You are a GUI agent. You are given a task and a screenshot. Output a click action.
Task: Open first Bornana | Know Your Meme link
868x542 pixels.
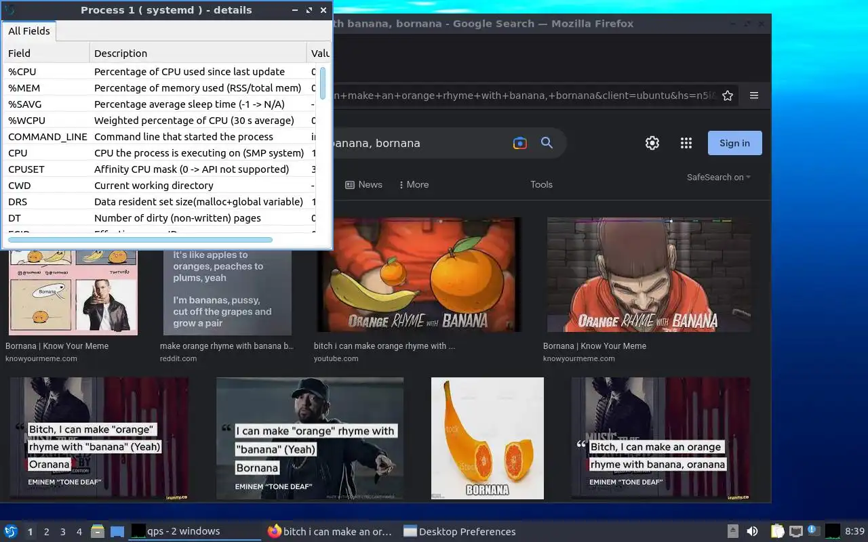(x=57, y=346)
